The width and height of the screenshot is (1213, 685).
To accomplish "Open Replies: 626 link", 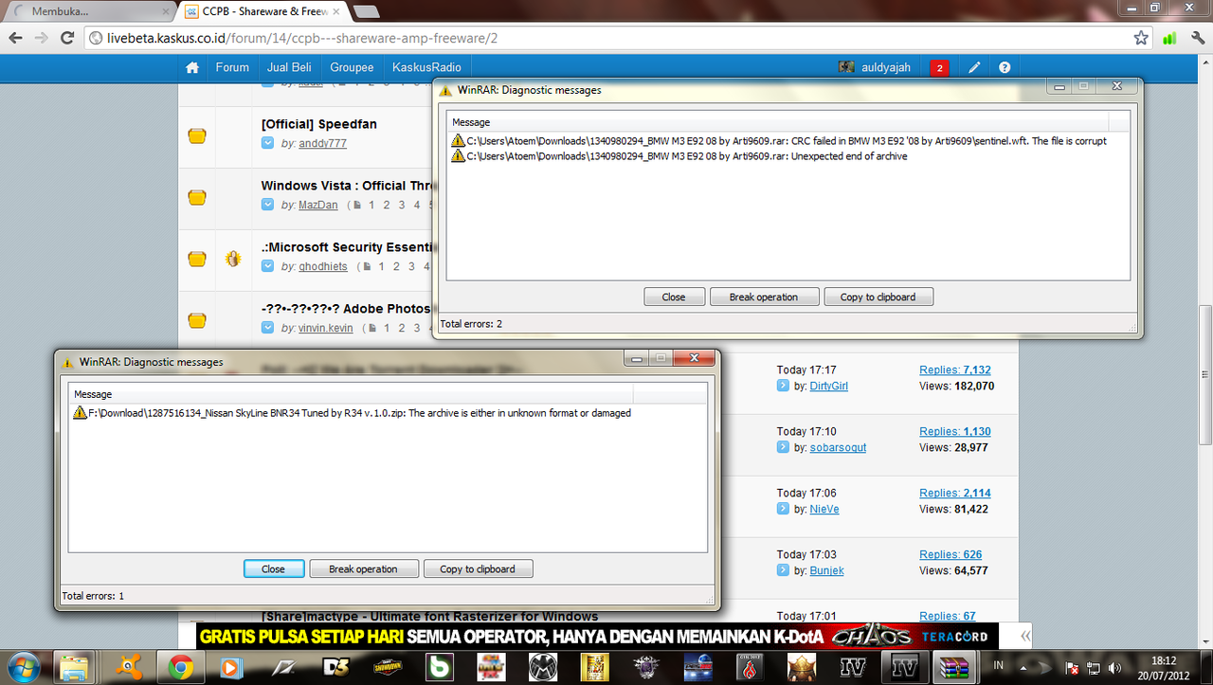I will click(950, 555).
